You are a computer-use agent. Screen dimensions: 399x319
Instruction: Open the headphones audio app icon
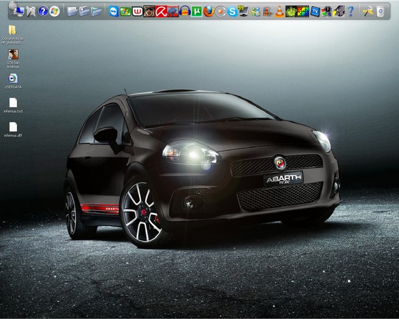(x=185, y=11)
